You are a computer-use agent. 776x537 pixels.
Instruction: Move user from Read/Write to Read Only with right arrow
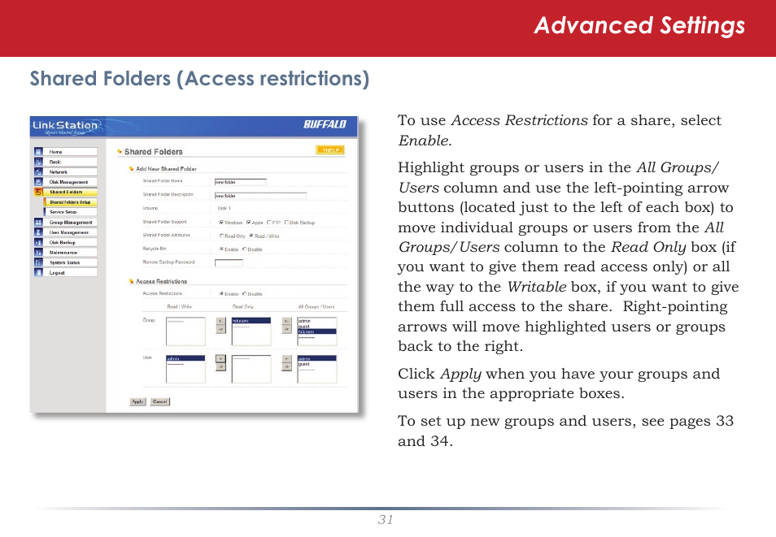[221, 367]
